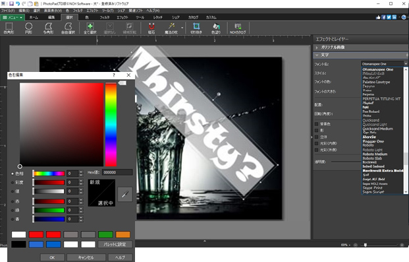Open the green メニュー dropdown button
The image size is (409, 262).
tap(13, 18)
